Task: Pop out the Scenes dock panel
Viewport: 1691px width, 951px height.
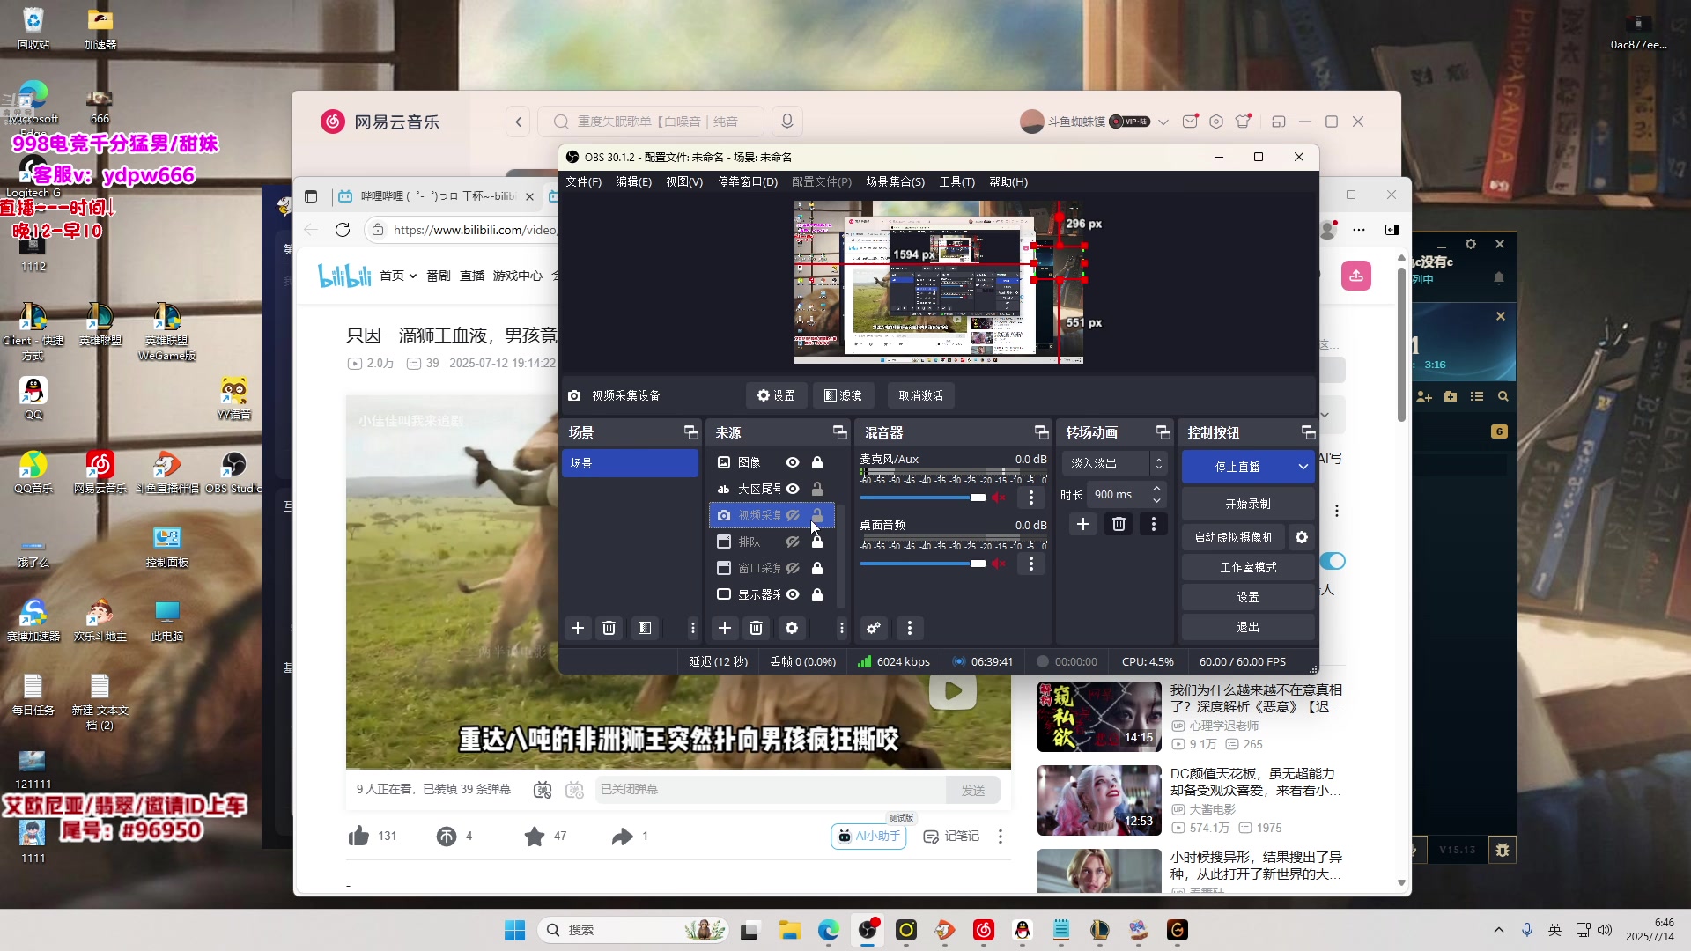Action: 690,432
